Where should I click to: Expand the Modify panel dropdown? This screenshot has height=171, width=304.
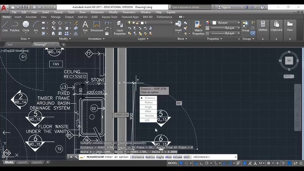point(65,39)
